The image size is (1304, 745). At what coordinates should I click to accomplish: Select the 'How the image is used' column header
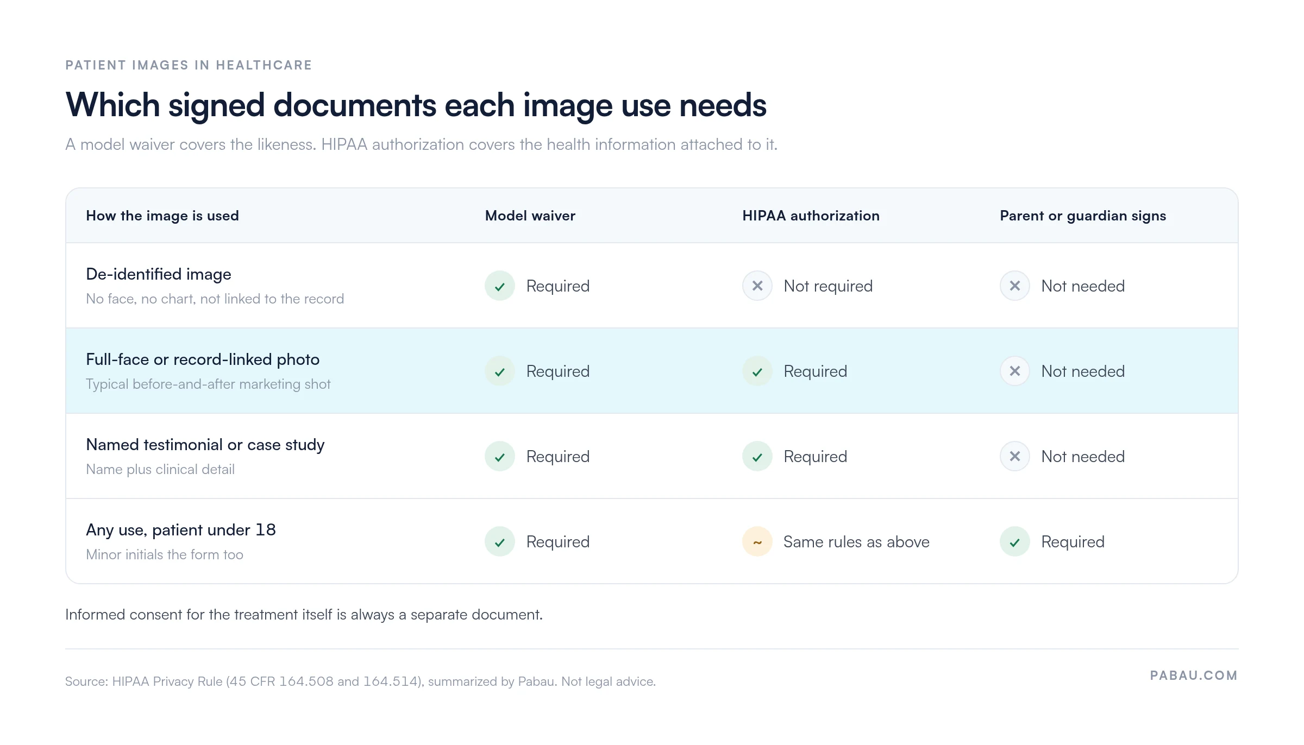[162, 216]
